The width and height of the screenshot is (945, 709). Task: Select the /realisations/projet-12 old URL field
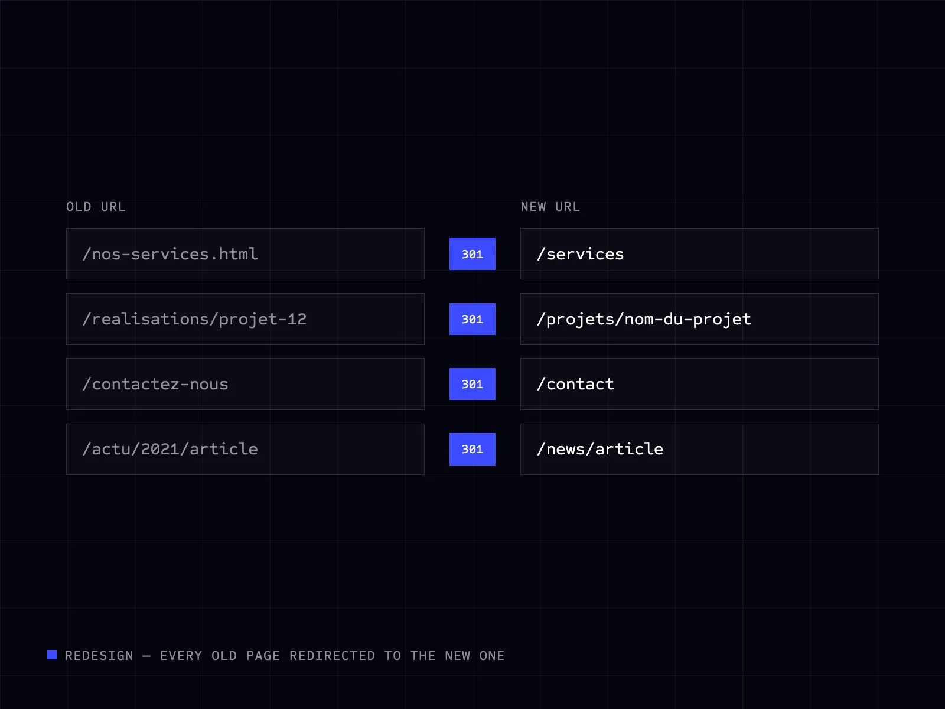245,319
